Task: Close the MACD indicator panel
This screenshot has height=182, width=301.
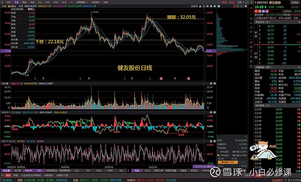Action: pyautogui.click(x=211, y=112)
